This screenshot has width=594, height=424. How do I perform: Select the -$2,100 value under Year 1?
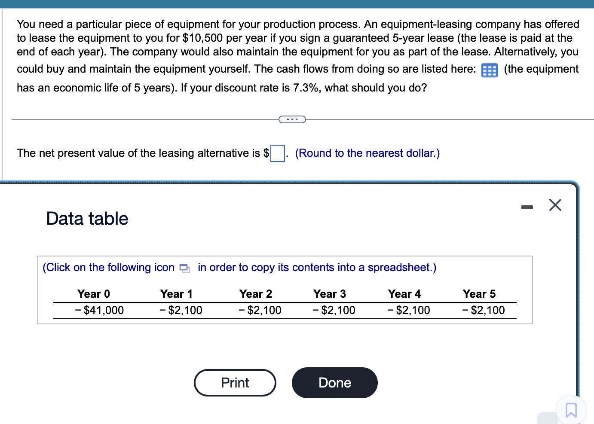(181, 310)
